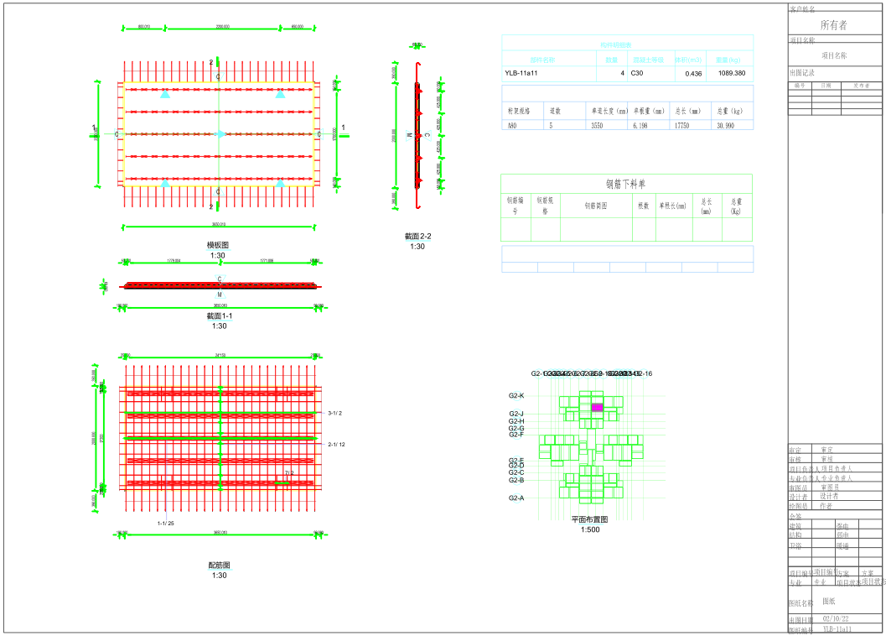
Task: Click the issue date '02/10/22'
Action: [836, 619]
